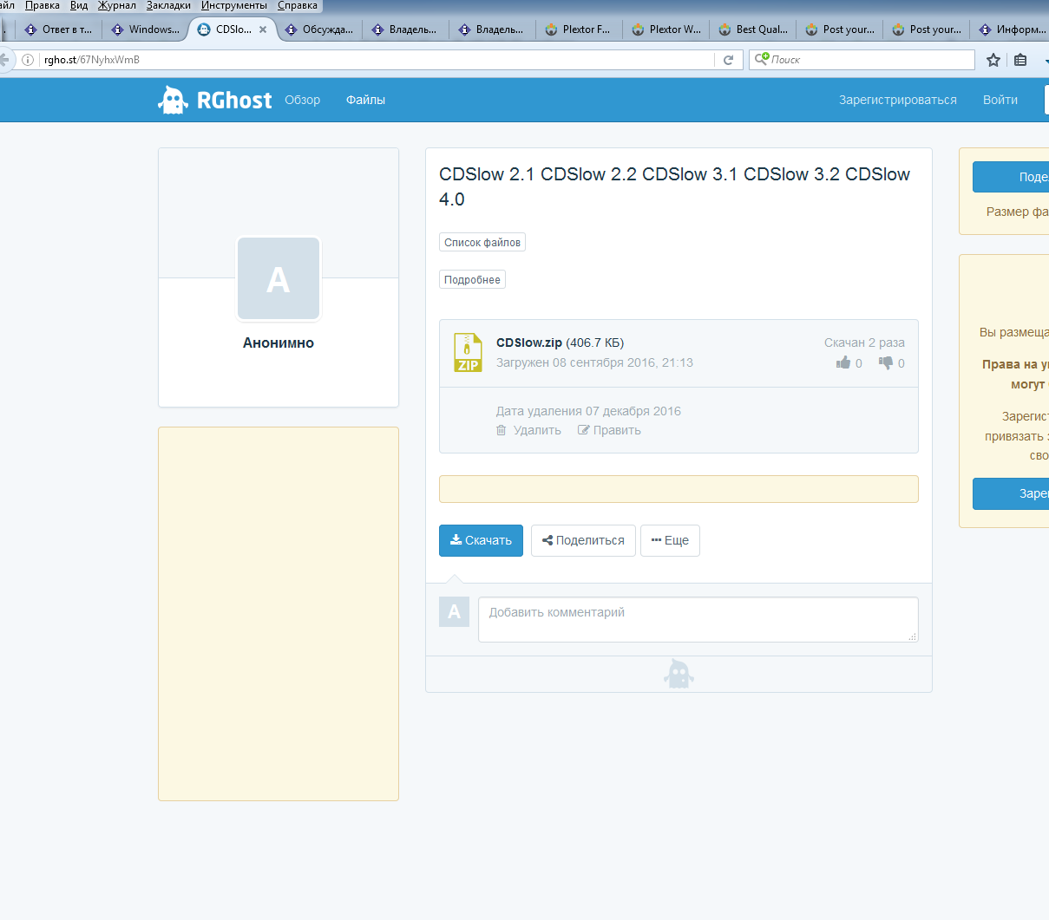Click the CDSlow.zip file name
Viewport: 1049px width, 920px height.
[529, 343]
